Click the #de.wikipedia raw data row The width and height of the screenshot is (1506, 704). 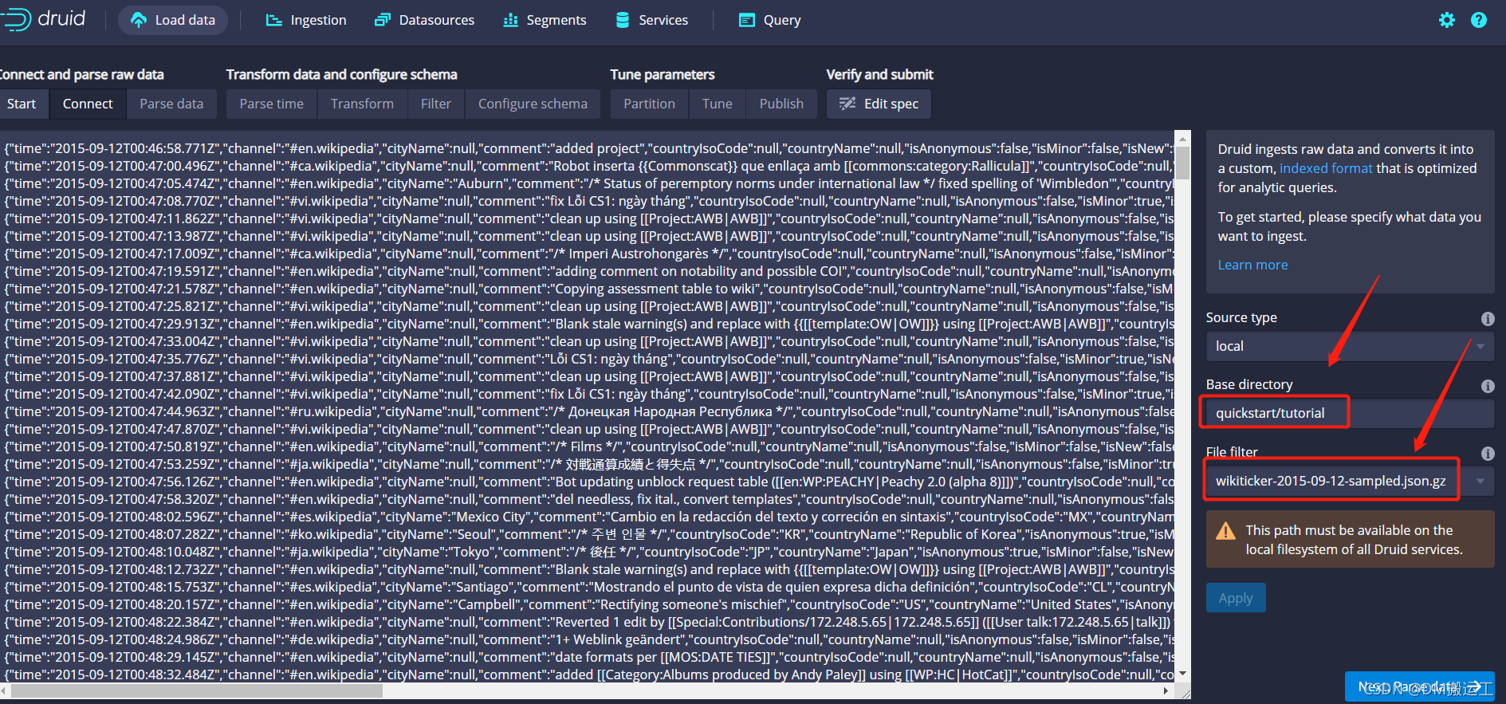[588, 639]
